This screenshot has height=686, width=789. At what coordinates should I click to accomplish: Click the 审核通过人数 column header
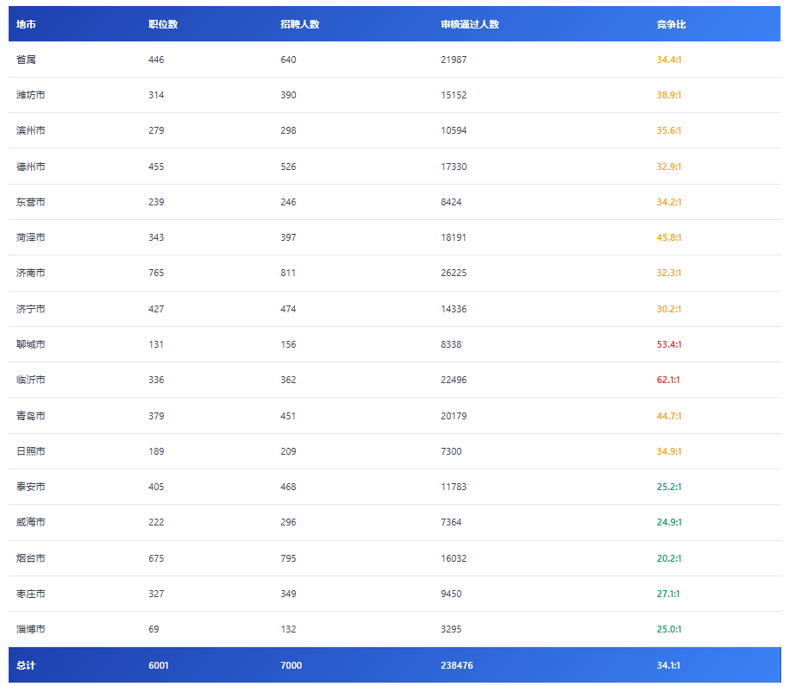tap(469, 24)
